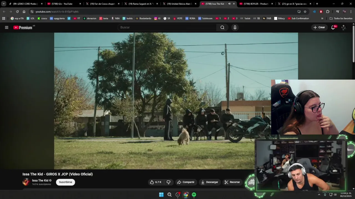Open the Sub Confirmation bookmark
This screenshot has height=199, width=355.
pos(298,19)
